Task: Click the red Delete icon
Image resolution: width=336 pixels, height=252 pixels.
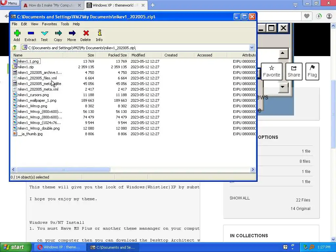Action: point(86,35)
